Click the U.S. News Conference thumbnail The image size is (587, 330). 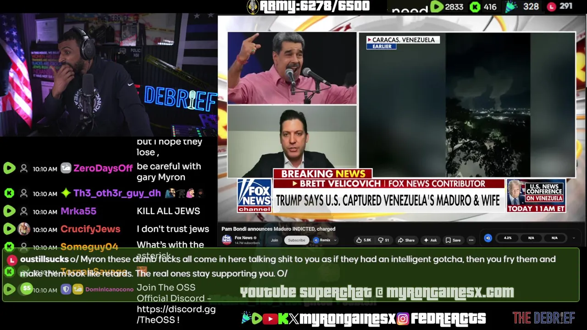pyautogui.click(x=536, y=196)
